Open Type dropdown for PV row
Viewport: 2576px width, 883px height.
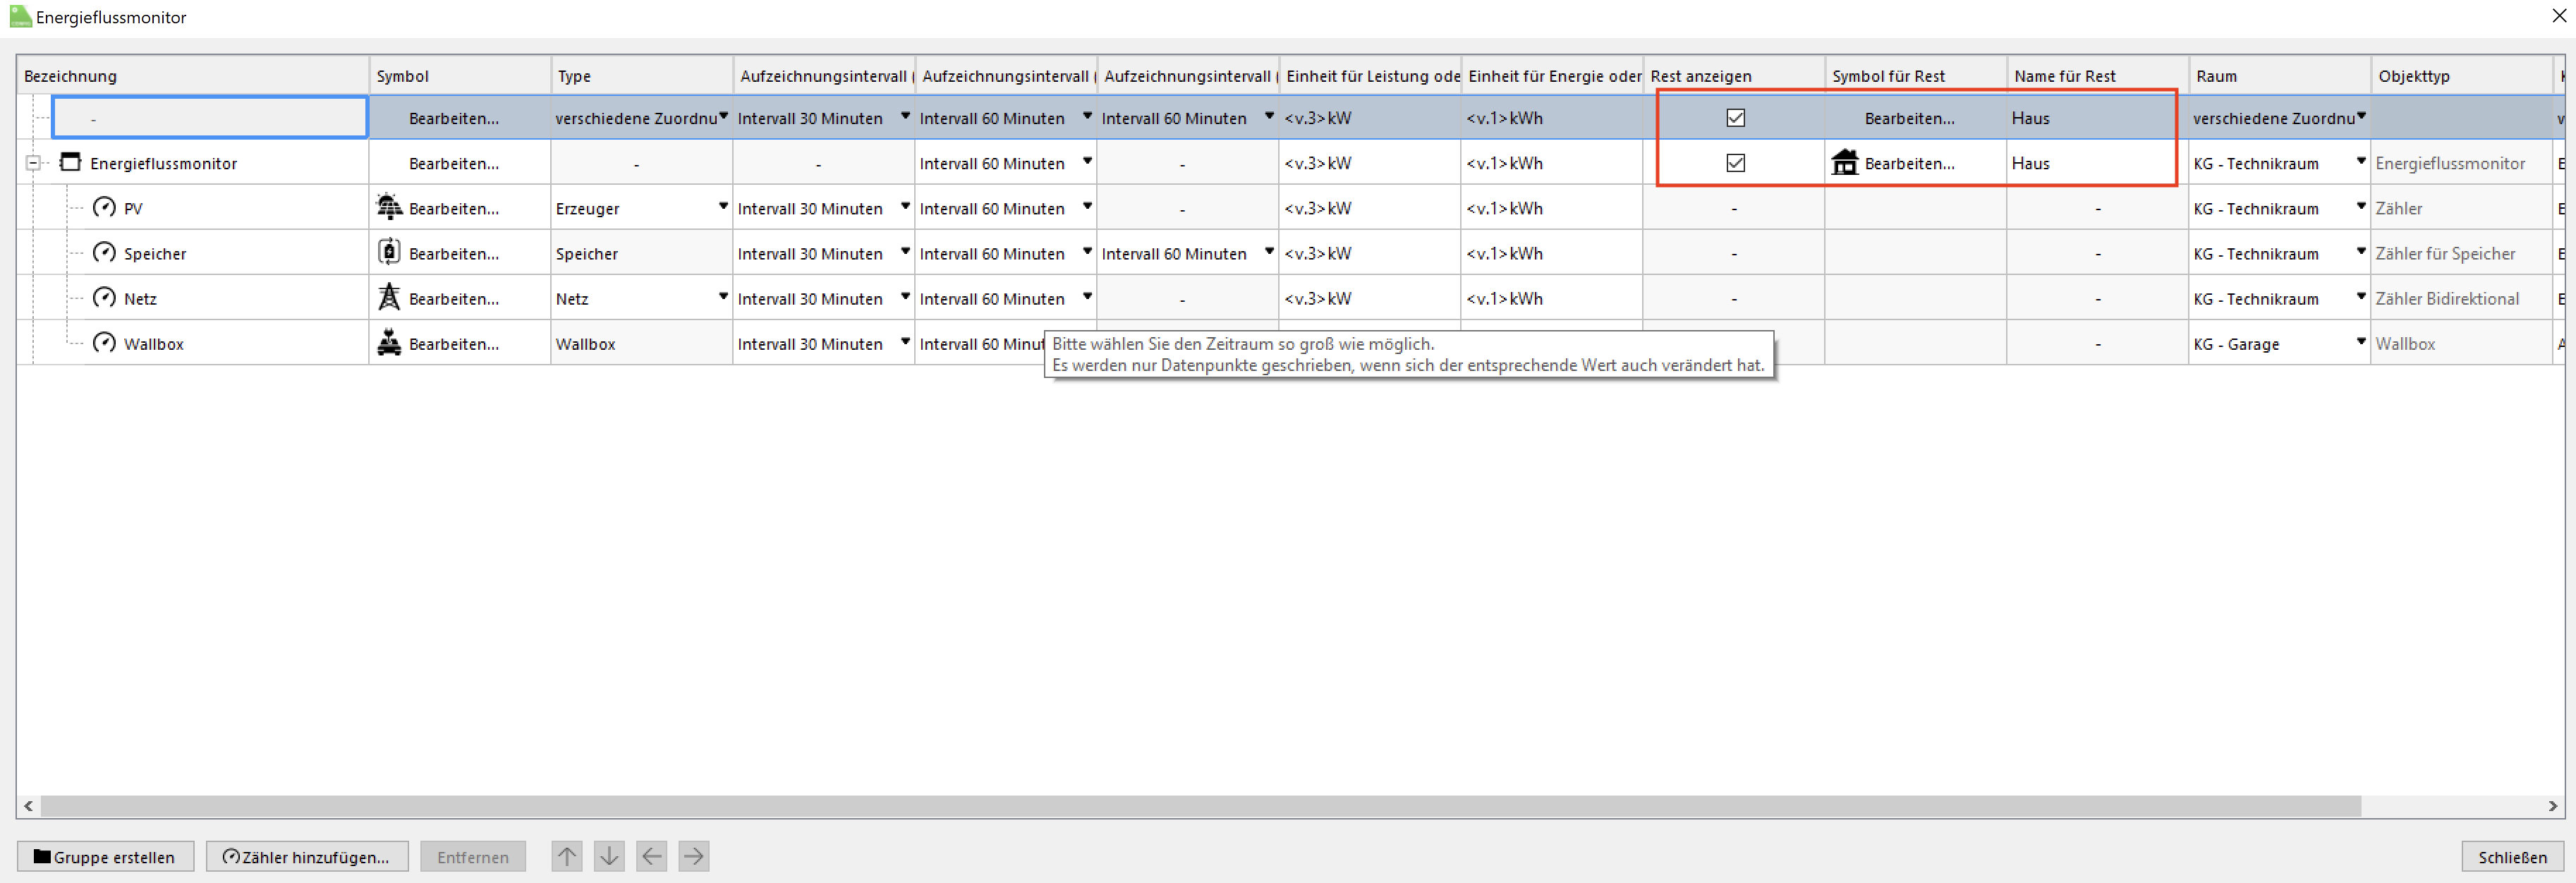722,207
